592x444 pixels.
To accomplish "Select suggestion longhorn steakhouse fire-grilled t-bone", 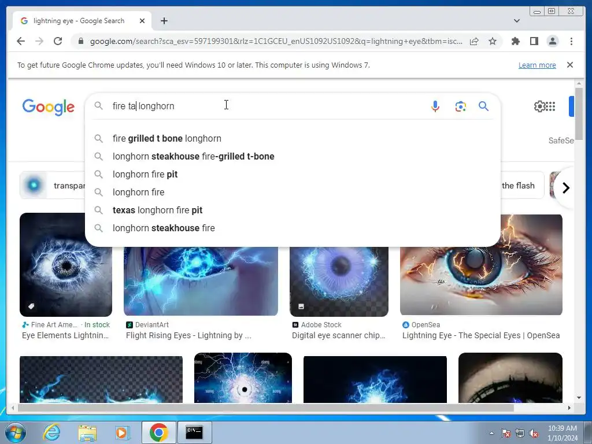I will click(x=293, y=156).
